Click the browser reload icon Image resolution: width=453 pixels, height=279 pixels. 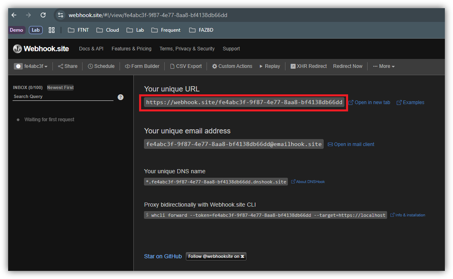click(x=43, y=15)
